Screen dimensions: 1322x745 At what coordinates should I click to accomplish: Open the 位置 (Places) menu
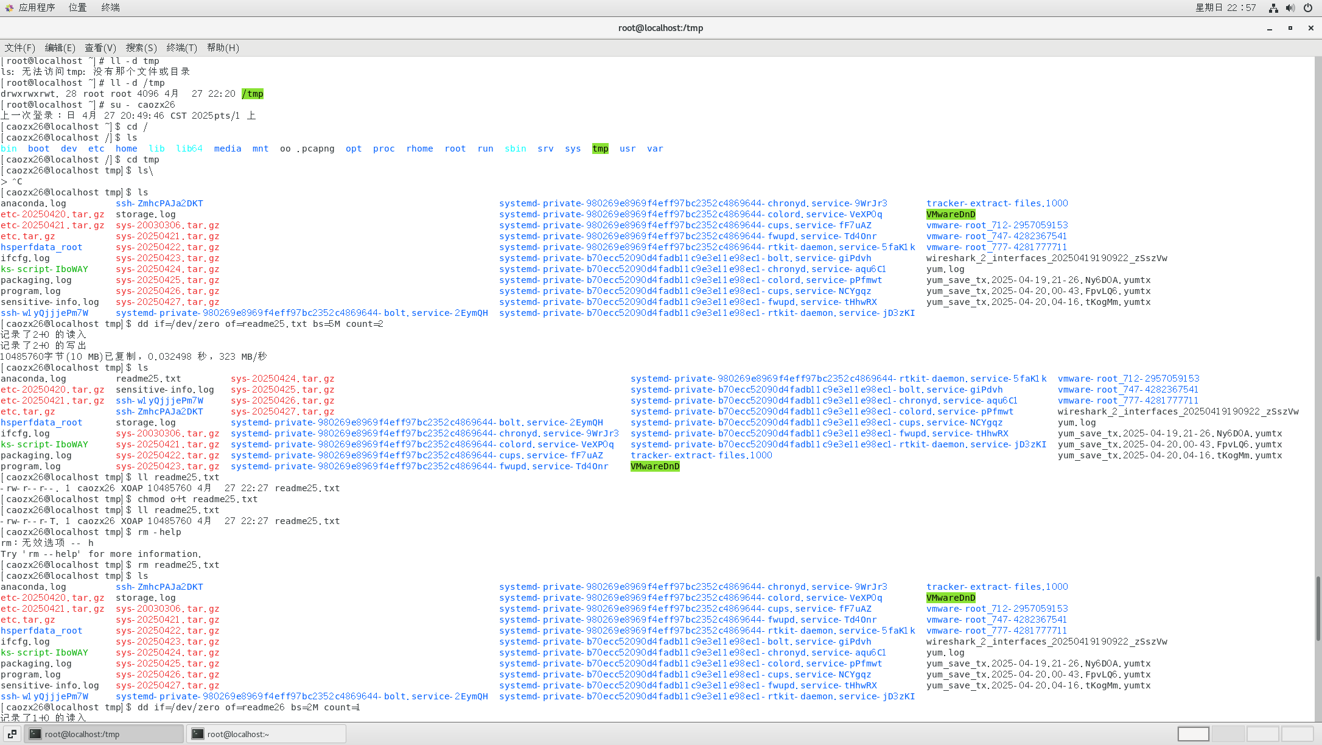click(x=77, y=8)
